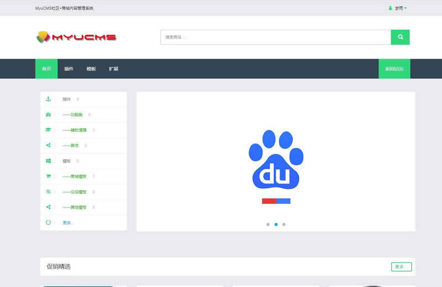Click the 更多 button in 促销精选 section
The width and height of the screenshot is (442, 287).
[402, 267]
